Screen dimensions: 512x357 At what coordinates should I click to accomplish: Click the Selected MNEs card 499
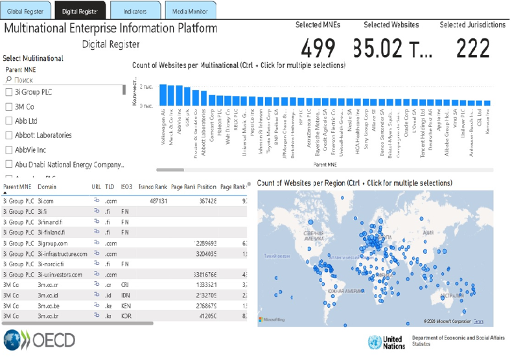coord(318,48)
